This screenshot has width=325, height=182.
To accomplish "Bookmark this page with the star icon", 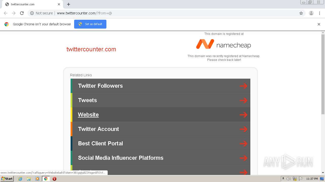I will click(x=301, y=13).
